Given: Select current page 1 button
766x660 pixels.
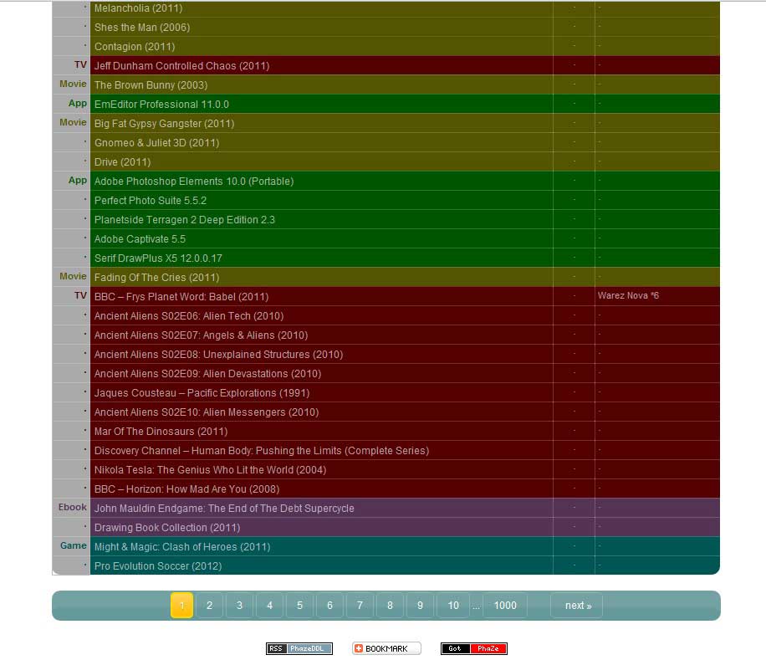Looking at the screenshot, I should coord(181,606).
